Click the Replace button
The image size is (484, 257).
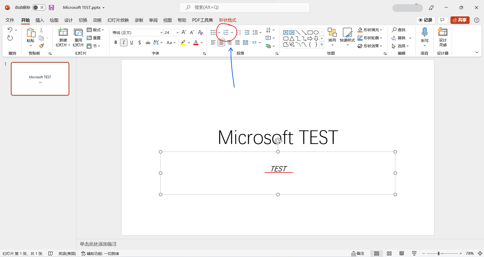pos(399,38)
